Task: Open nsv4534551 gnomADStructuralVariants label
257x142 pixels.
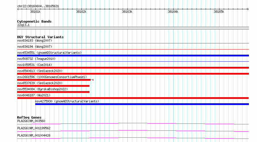Action: [x=49, y=53]
